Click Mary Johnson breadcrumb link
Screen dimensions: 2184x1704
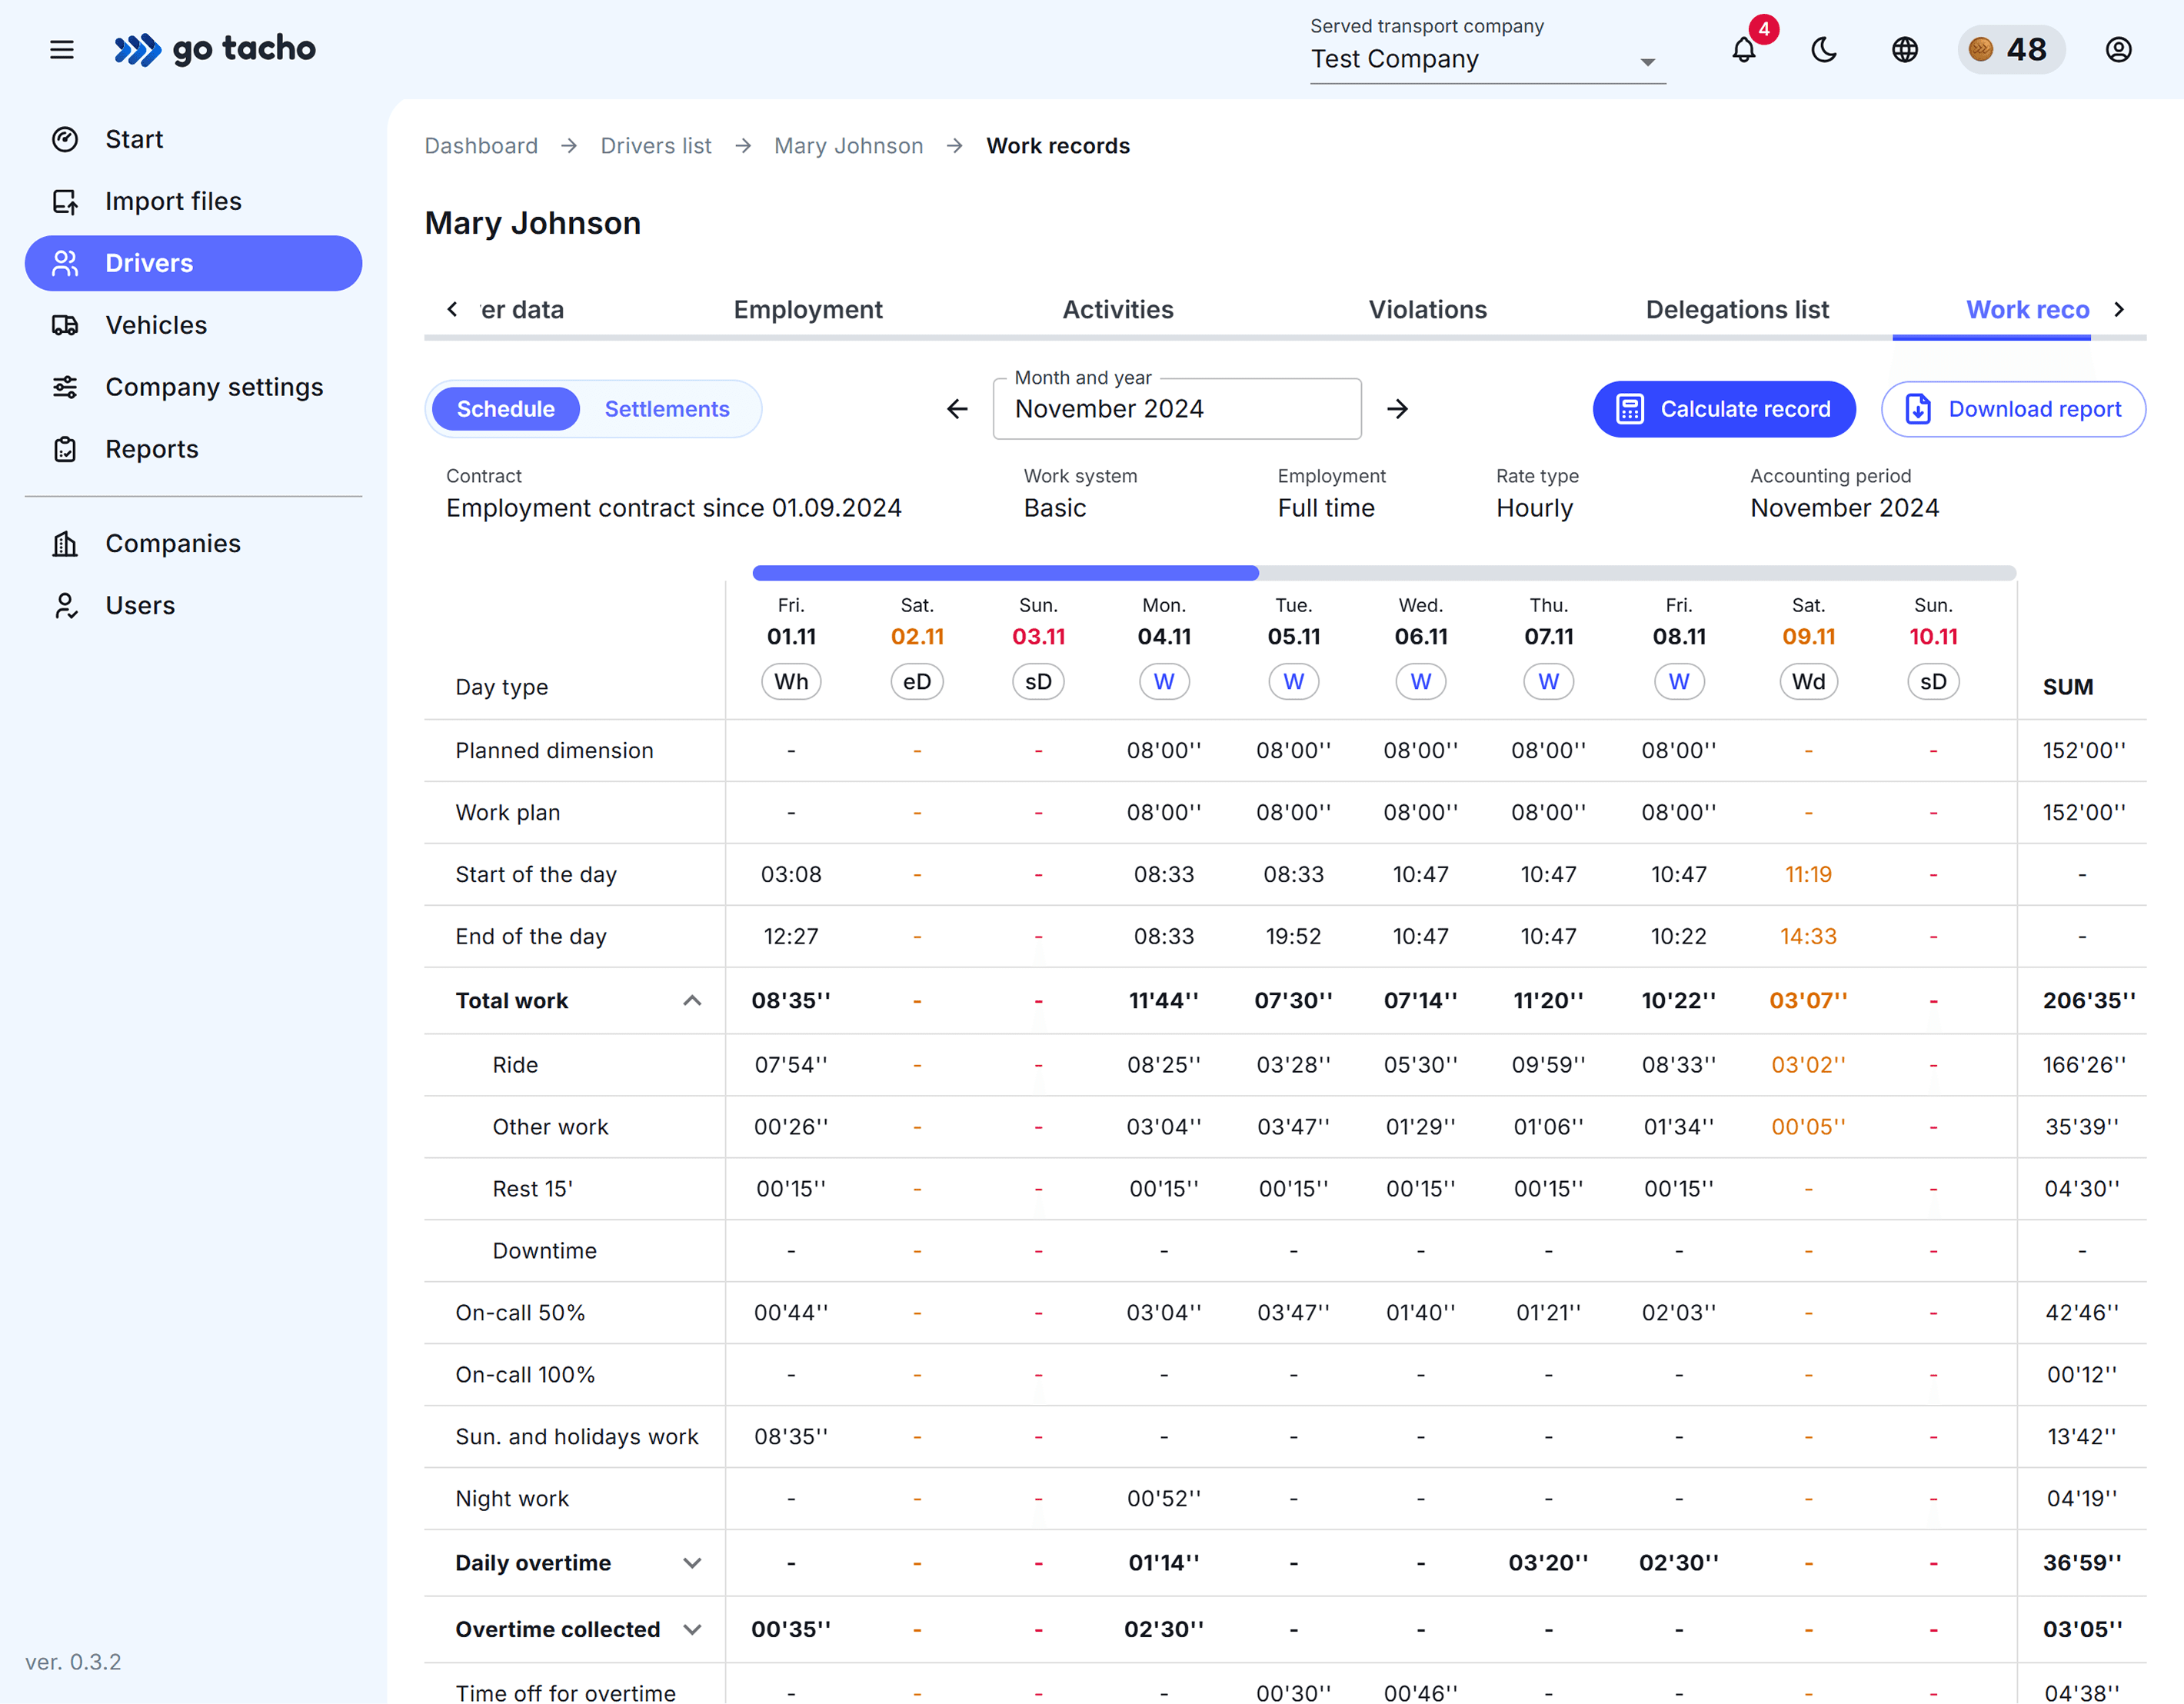(849, 146)
